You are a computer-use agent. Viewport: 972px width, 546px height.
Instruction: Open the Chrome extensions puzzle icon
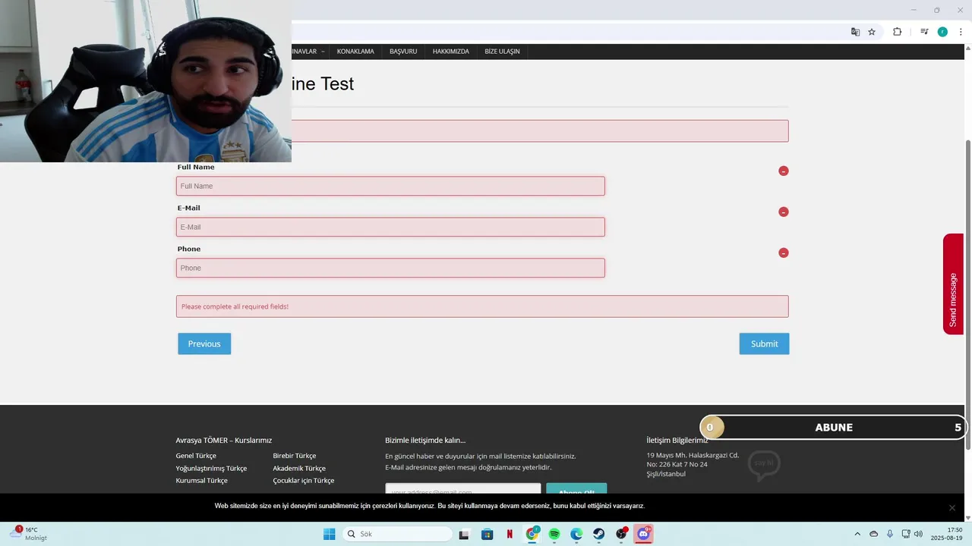pos(897,32)
